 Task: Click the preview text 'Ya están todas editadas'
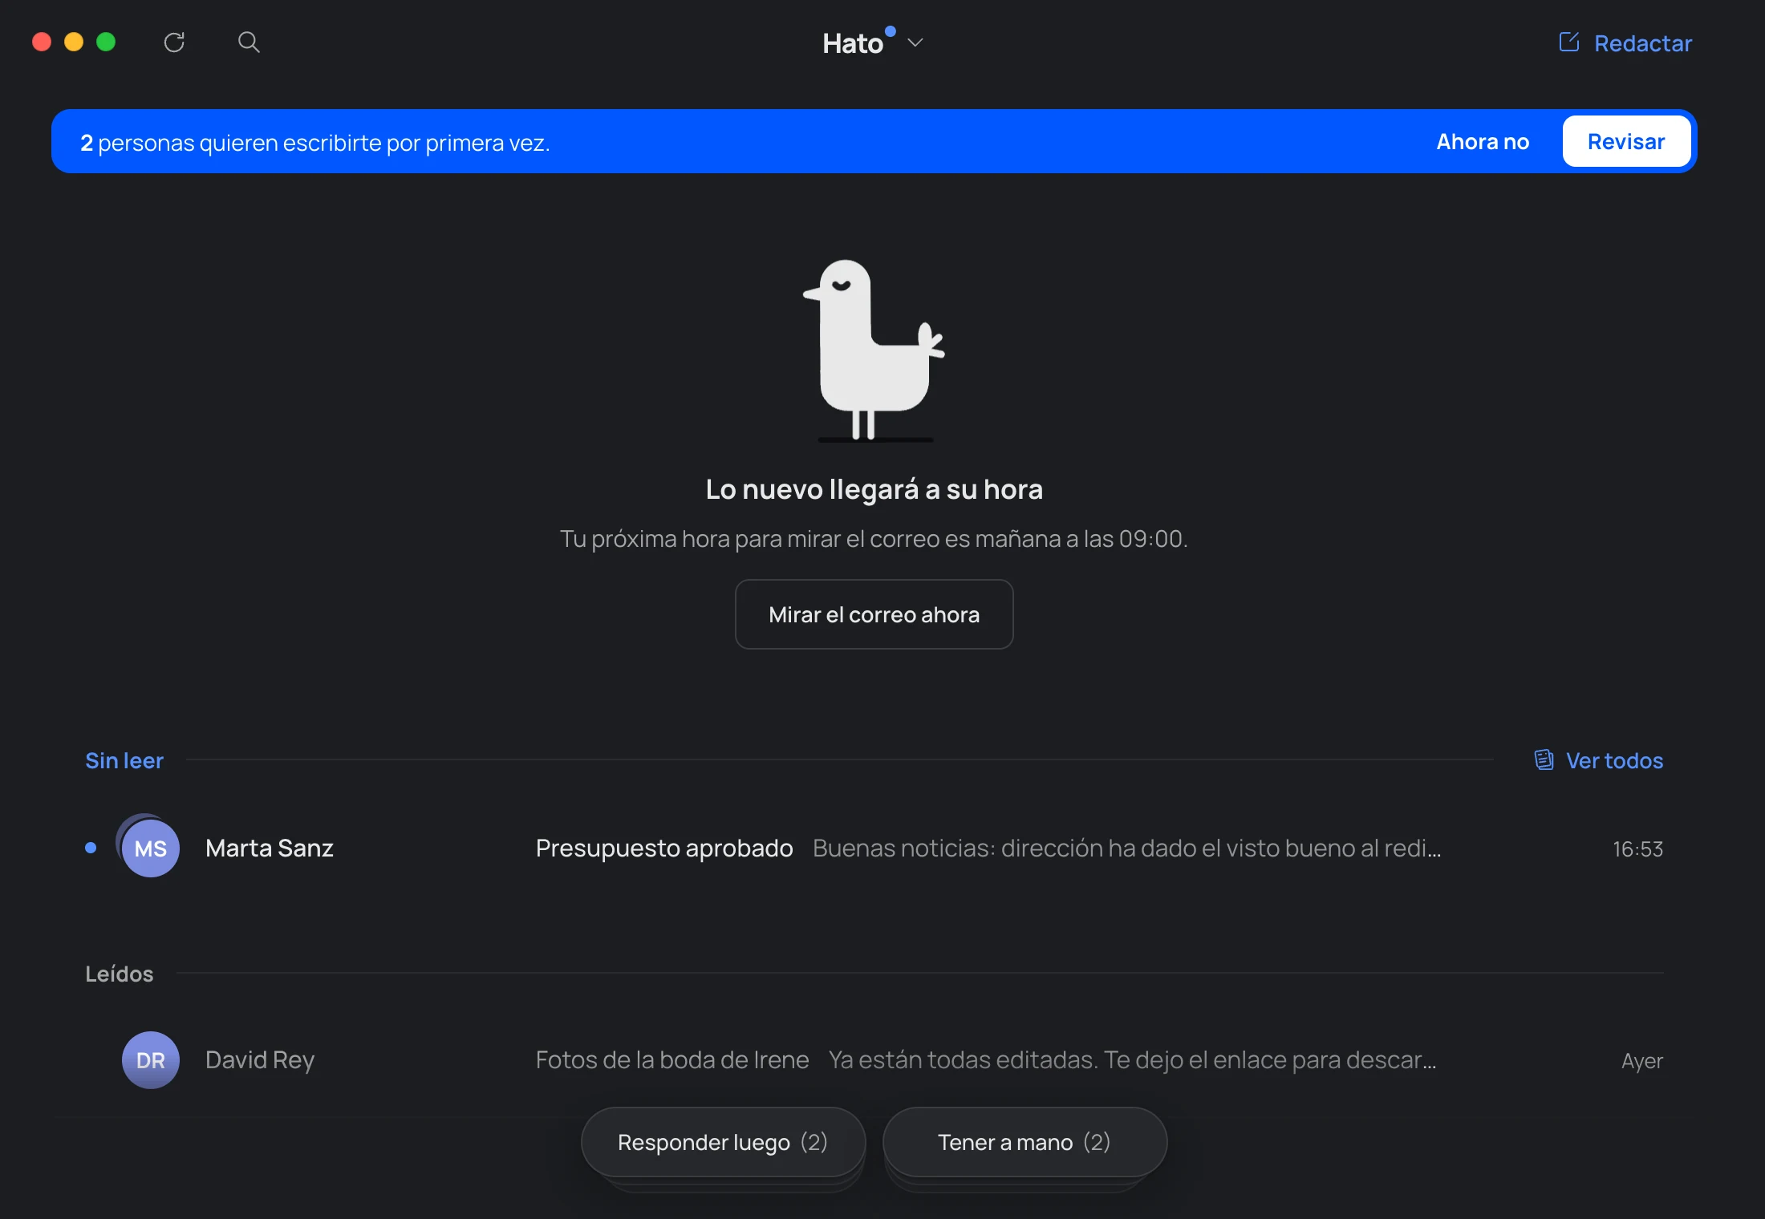point(1132,1059)
